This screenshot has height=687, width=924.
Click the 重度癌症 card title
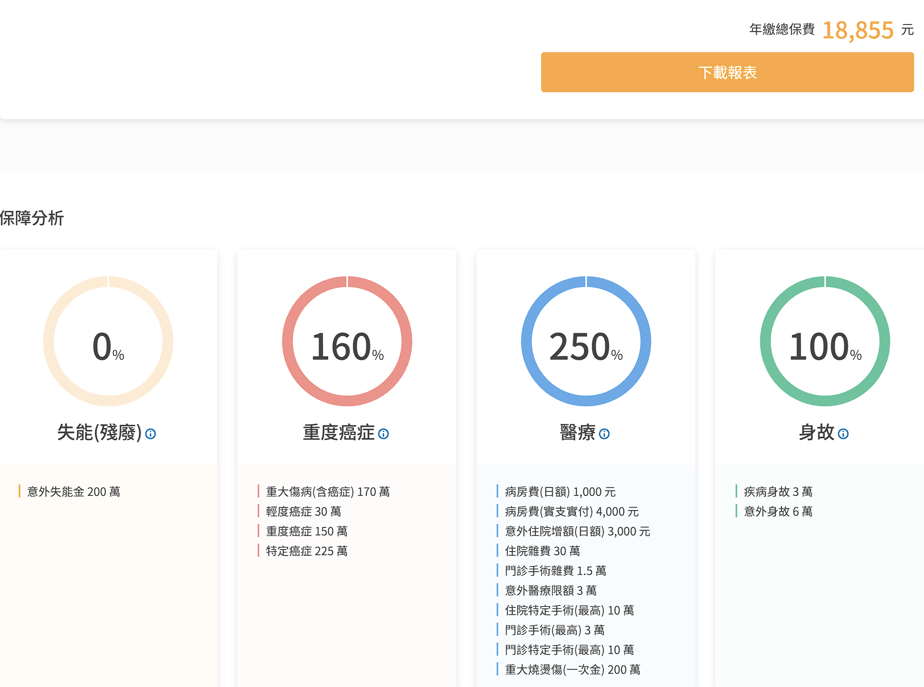338,433
